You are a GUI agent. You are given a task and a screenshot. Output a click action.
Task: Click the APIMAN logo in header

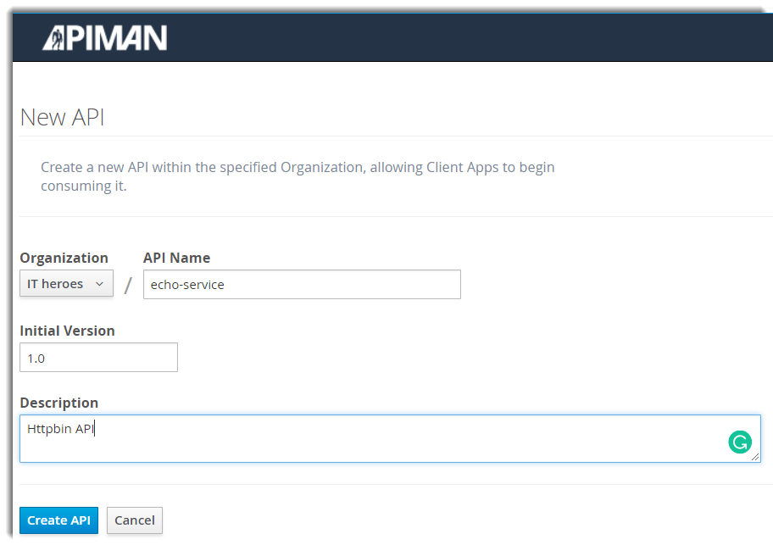point(104,38)
